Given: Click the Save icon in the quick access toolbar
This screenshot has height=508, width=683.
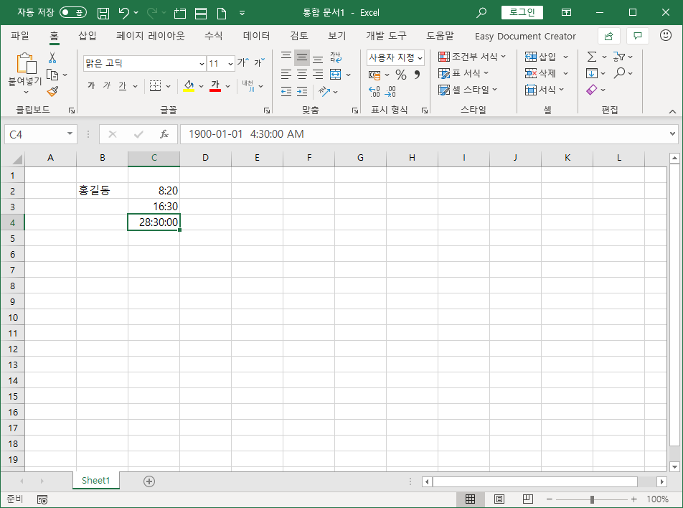Looking at the screenshot, I should click(x=103, y=13).
